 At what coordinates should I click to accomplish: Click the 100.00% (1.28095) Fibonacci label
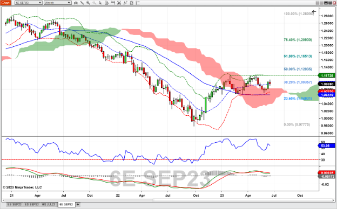[x=299, y=13]
